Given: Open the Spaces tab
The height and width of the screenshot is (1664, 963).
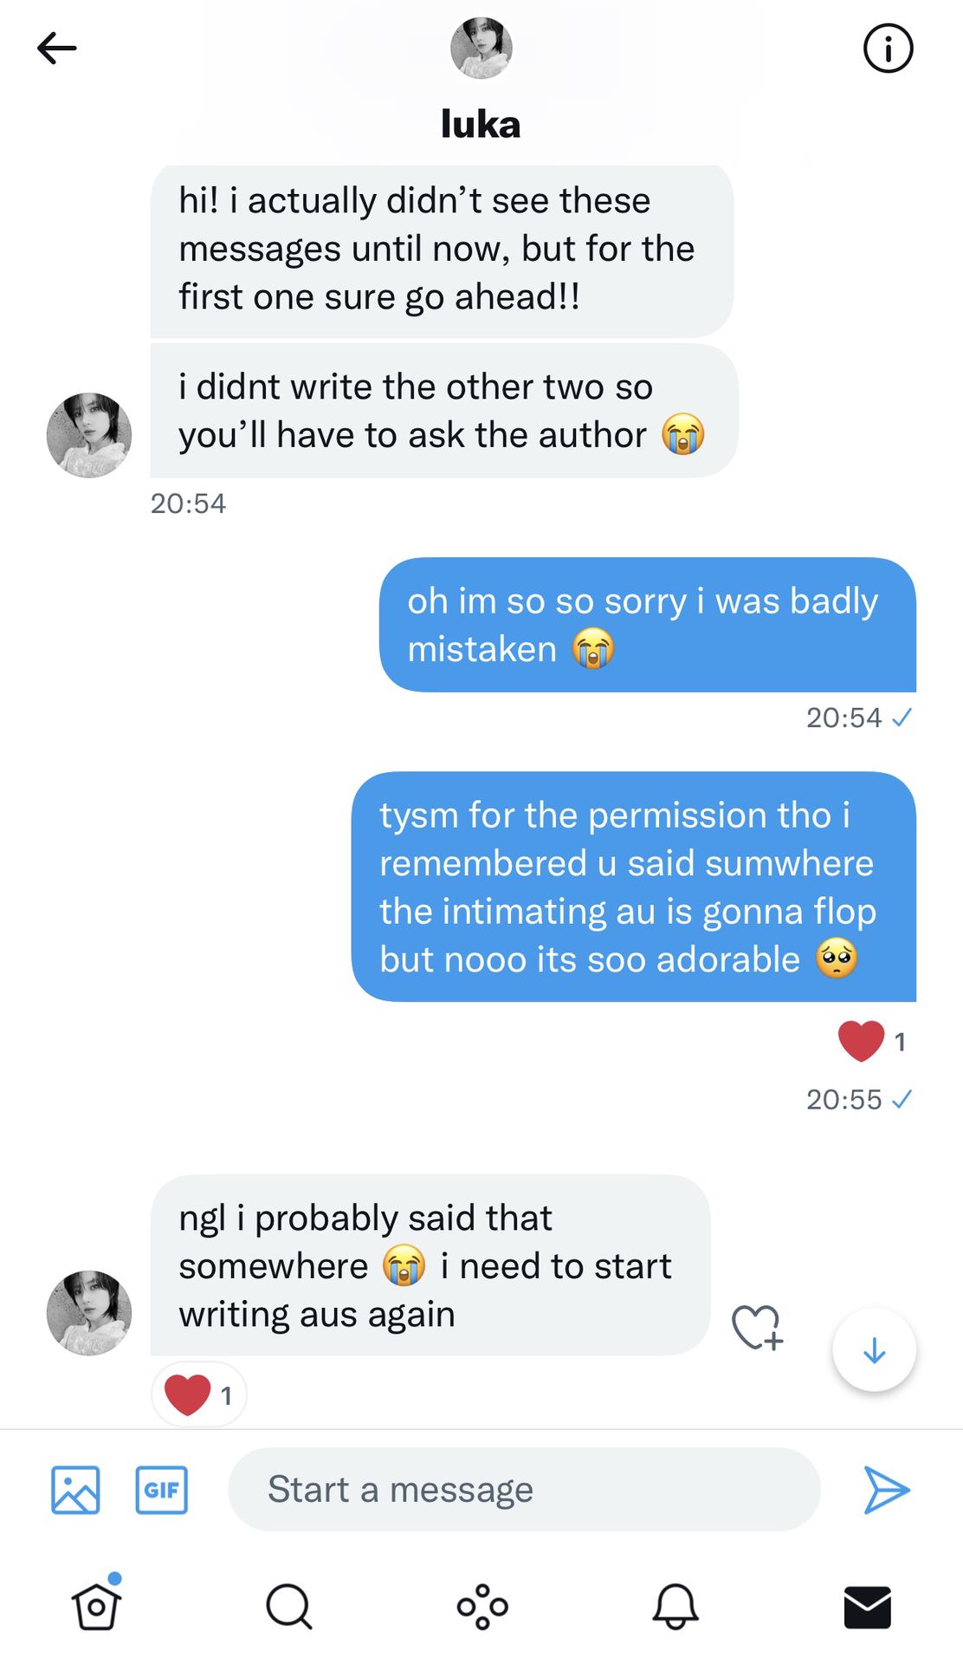Looking at the screenshot, I should click(482, 1607).
